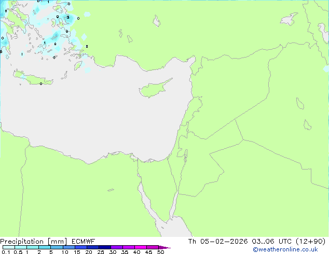The height and width of the screenshot is (254, 329).
Task: Click the legend label '50'
Action: [x=160, y=252]
